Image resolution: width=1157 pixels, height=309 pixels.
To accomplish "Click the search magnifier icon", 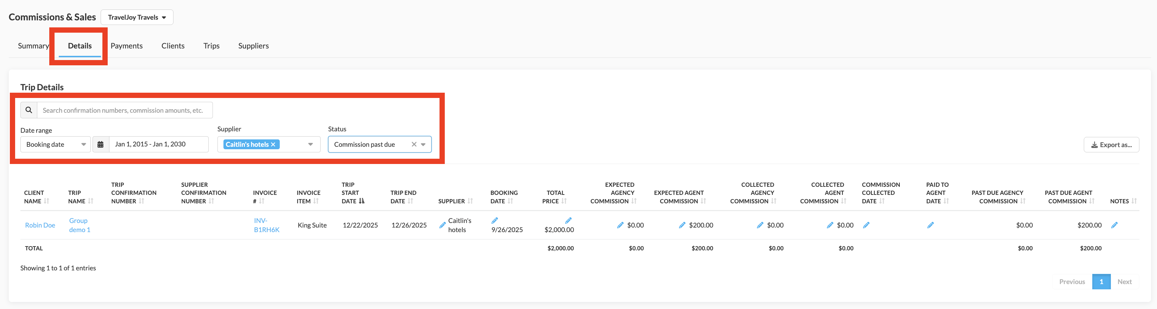I will tap(29, 110).
